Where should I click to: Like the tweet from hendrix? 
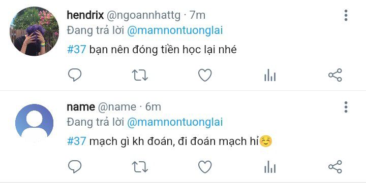(205, 75)
